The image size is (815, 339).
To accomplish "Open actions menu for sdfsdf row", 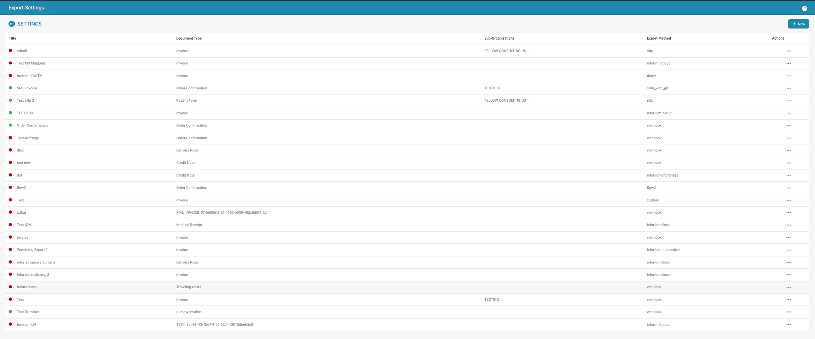I will 788,51.
